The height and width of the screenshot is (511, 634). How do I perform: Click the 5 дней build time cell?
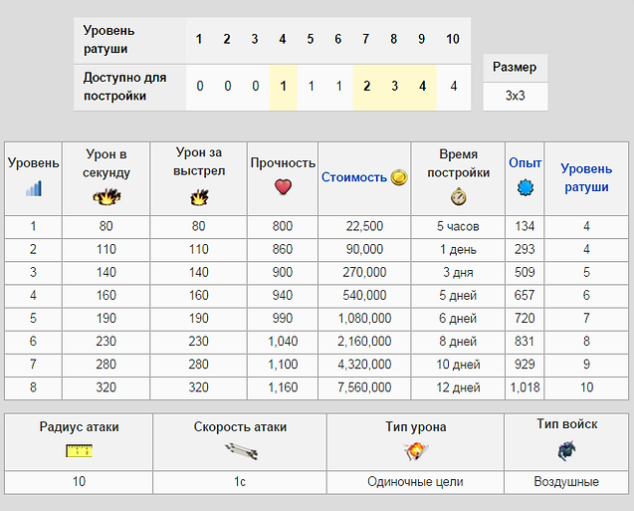pos(458,296)
